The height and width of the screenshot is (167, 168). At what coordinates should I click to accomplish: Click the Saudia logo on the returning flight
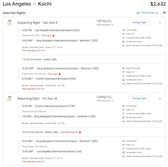coord(9,99)
